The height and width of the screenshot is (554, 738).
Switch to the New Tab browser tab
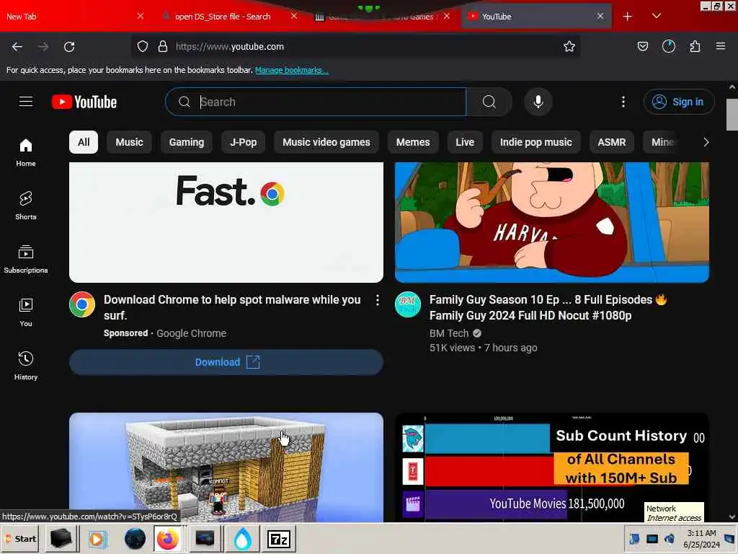click(x=66, y=17)
